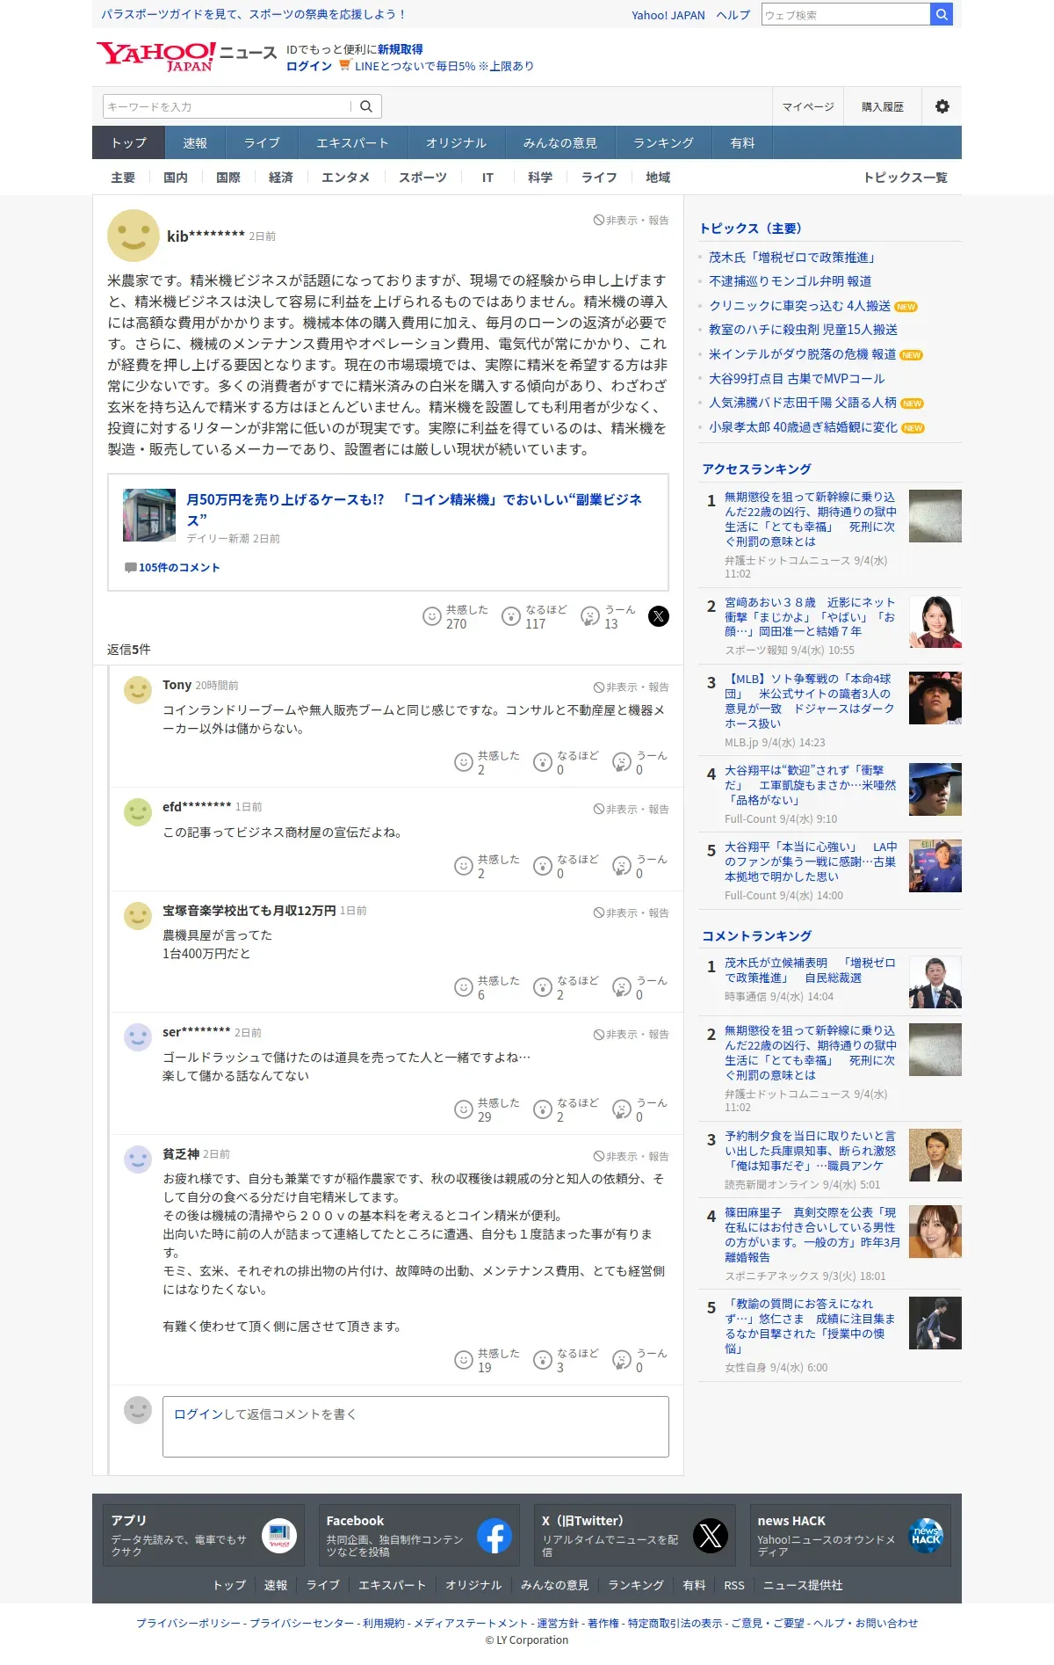Open the エキスパート tab

352,142
